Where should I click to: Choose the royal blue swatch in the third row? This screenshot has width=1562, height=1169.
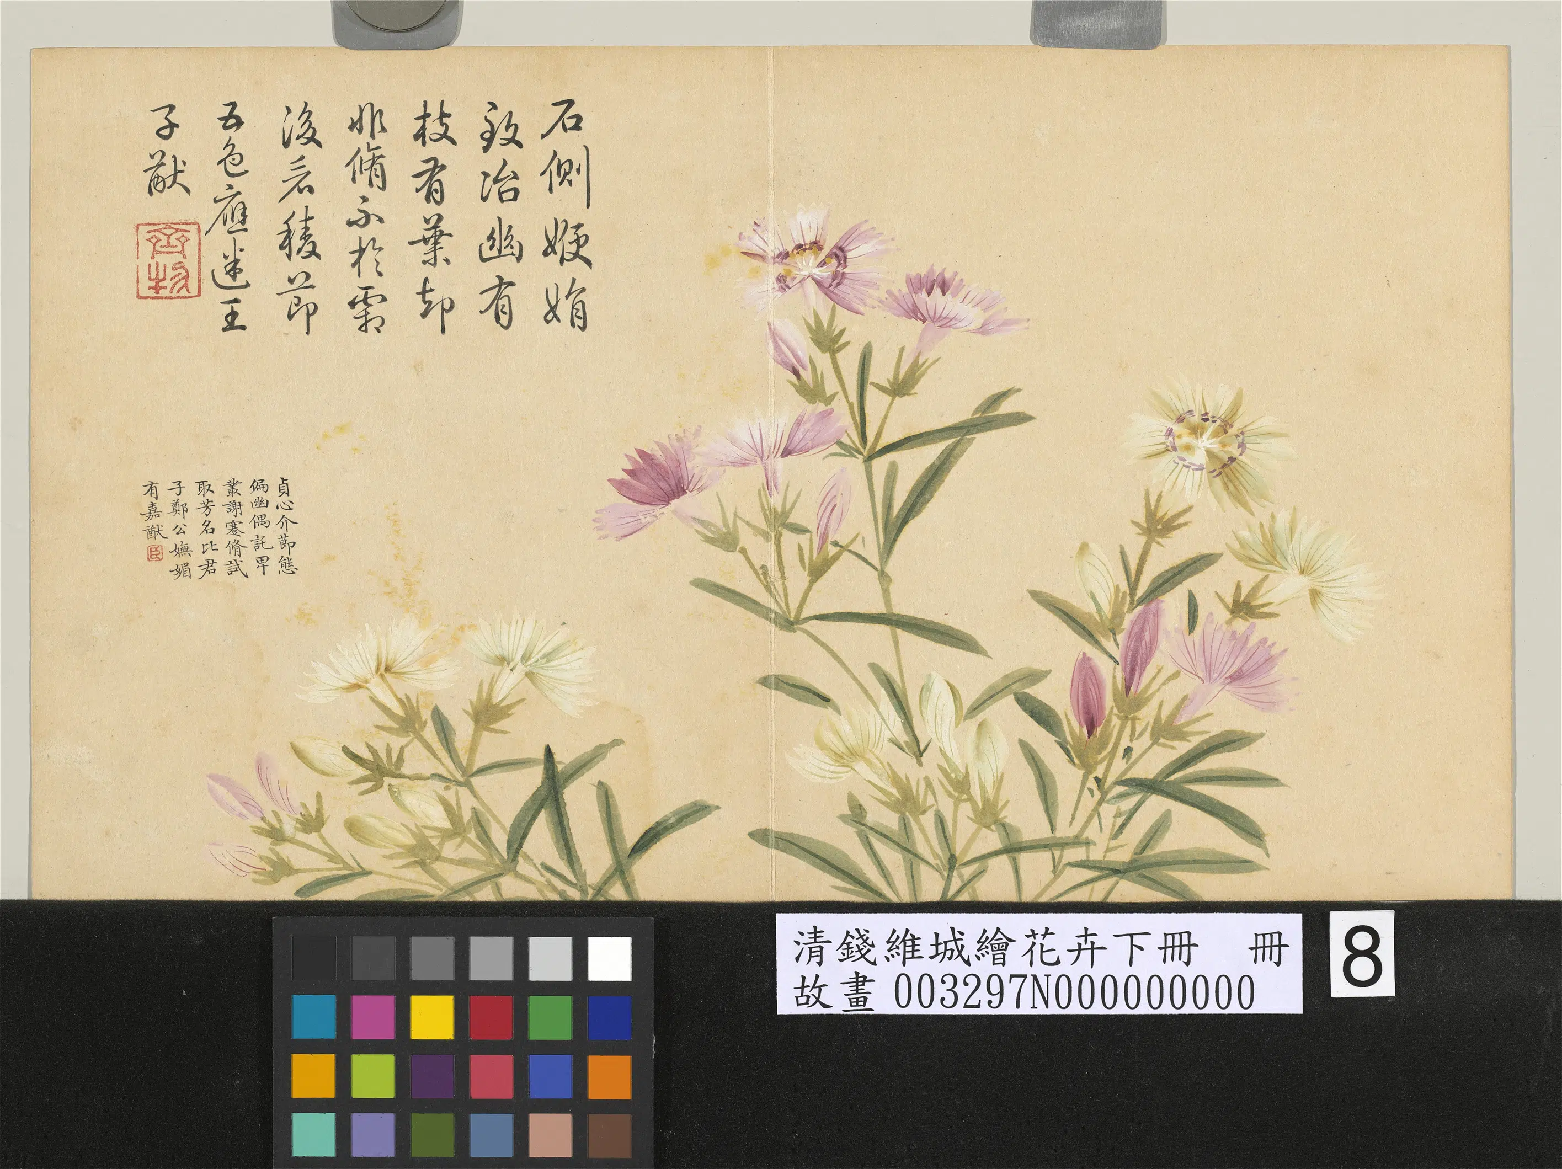click(550, 1076)
